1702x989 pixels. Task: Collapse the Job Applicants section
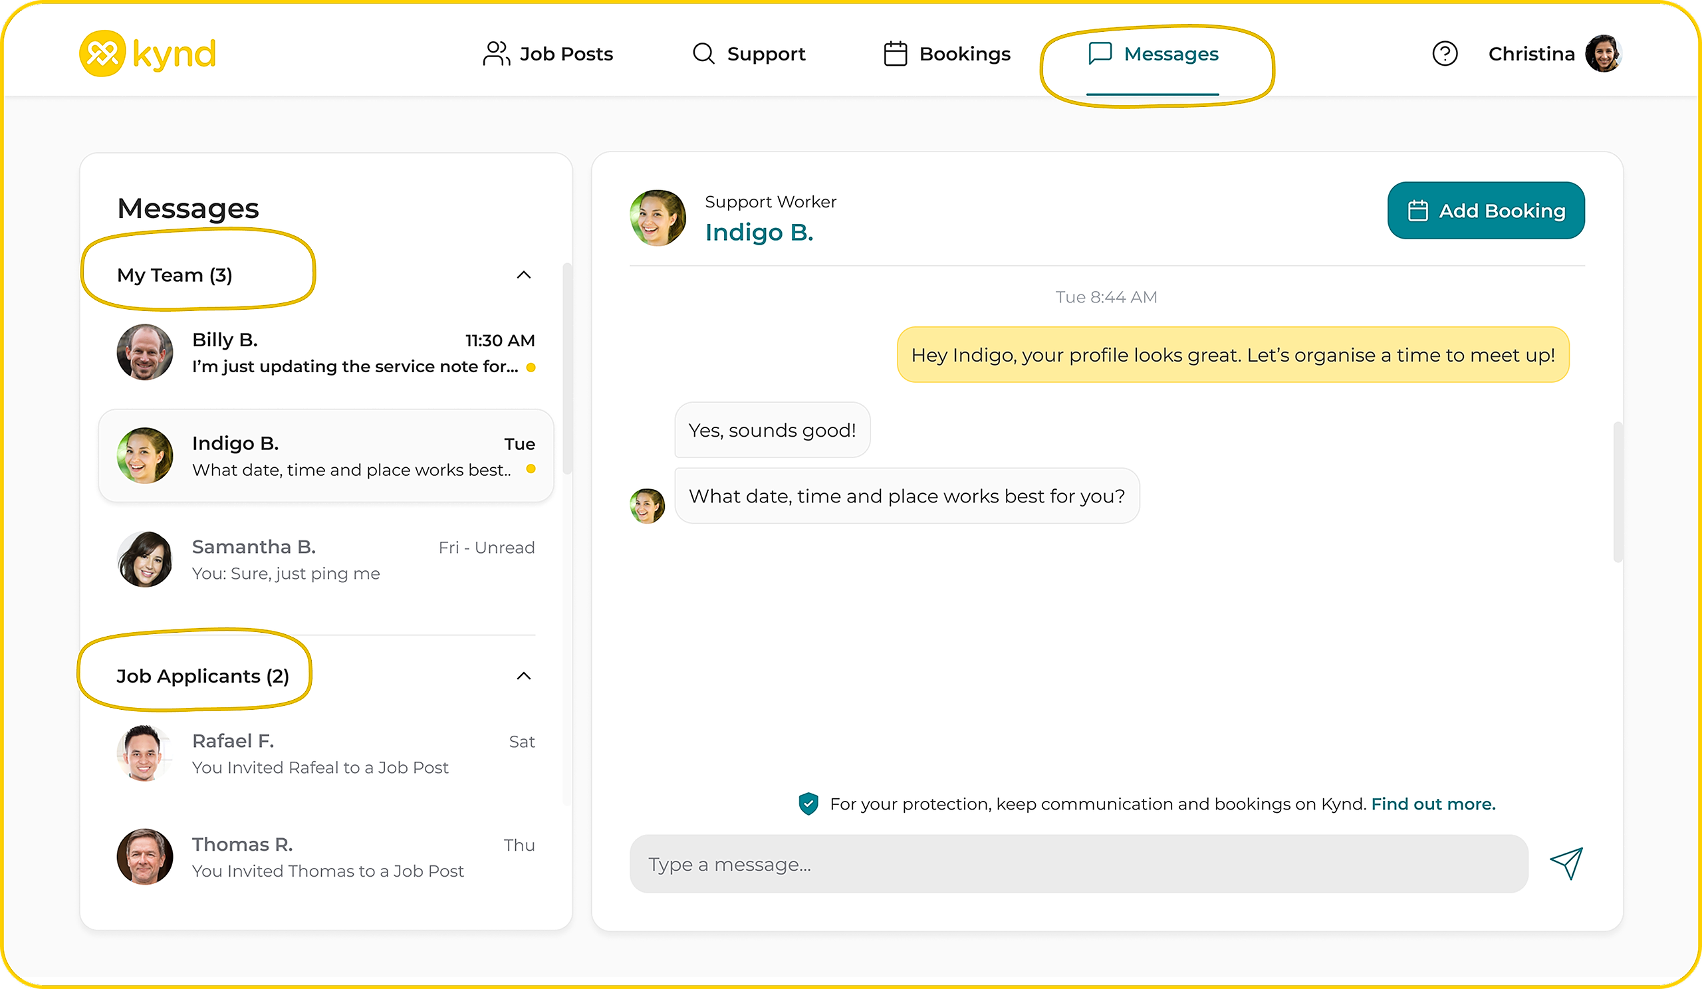pyautogui.click(x=523, y=676)
